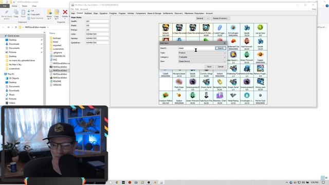Click Cut in Explorer clipboard group

coord(31,10)
